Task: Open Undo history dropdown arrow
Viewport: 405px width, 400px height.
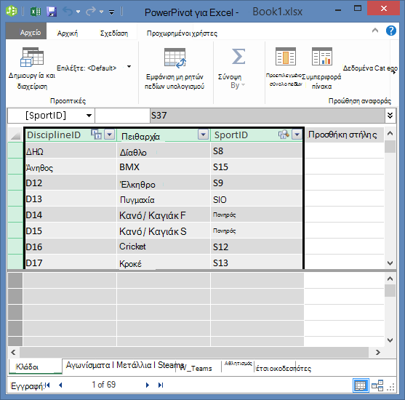Action: pos(78,12)
